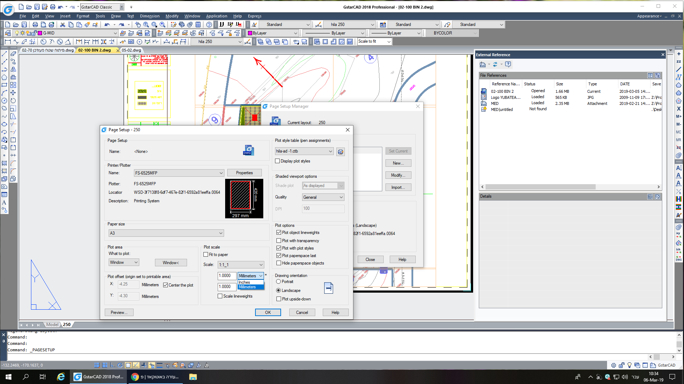The image size is (684, 384).
Task: Select the Circle draw tool
Action: [4, 101]
